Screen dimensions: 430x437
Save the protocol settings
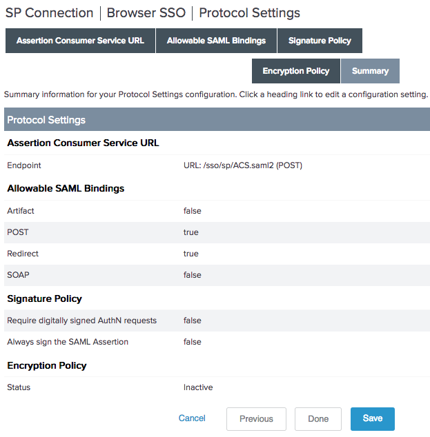coord(372,419)
